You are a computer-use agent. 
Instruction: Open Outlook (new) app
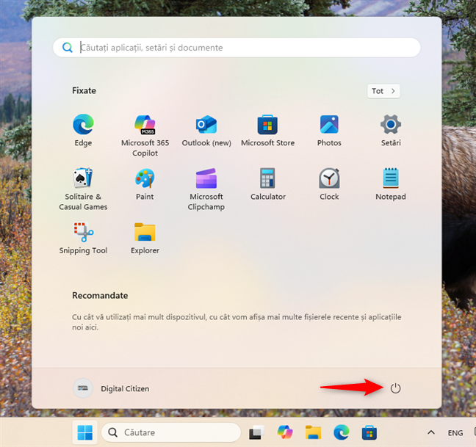[x=206, y=131]
